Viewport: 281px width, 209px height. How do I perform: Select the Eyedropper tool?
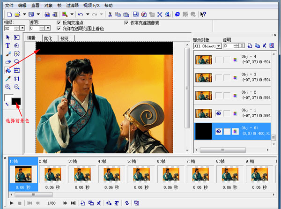click(x=7, y=79)
